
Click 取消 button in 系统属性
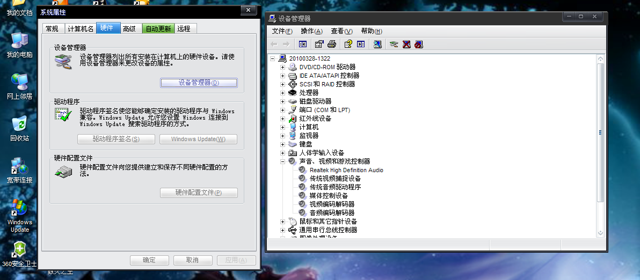[193, 260]
